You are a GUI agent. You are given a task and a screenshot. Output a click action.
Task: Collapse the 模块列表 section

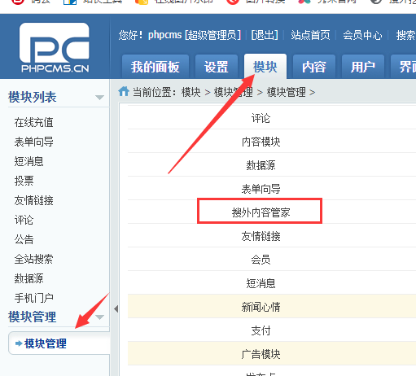(x=99, y=97)
